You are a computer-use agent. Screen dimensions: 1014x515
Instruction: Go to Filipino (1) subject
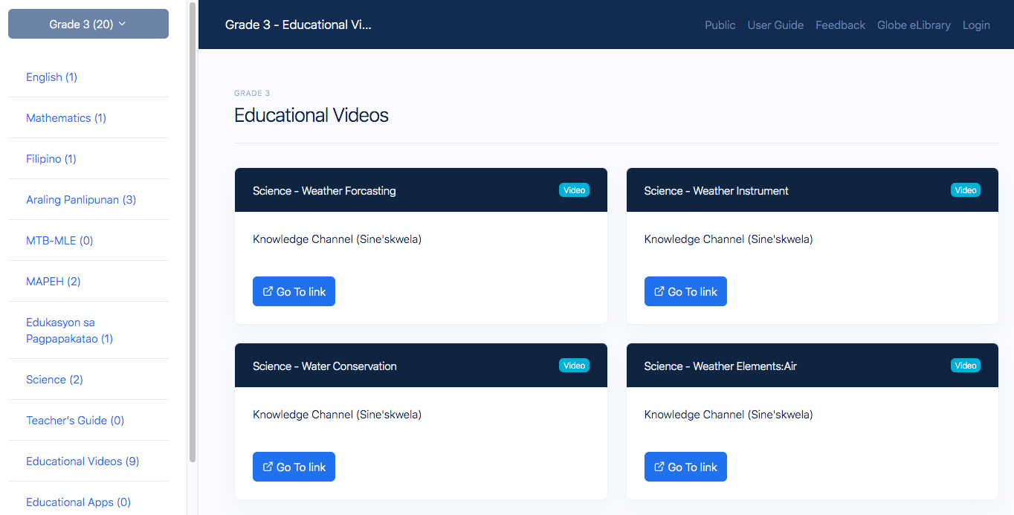click(x=51, y=159)
